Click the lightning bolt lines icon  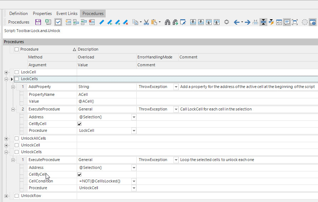click(x=271, y=22)
